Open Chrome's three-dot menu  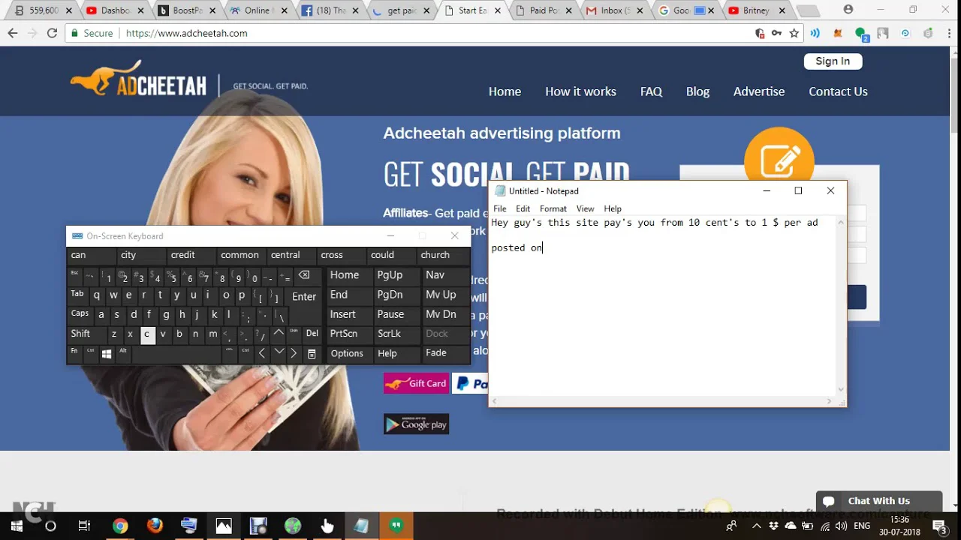click(949, 33)
